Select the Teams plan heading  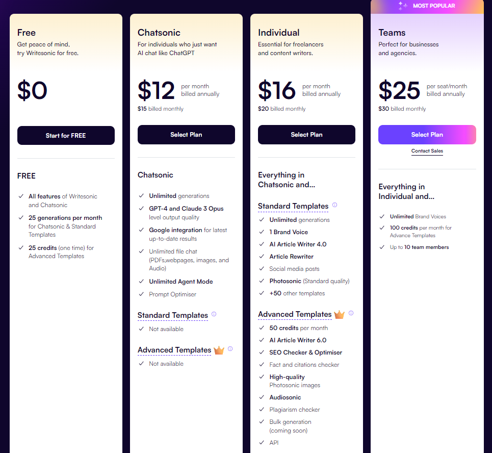[x=392, y=32]
